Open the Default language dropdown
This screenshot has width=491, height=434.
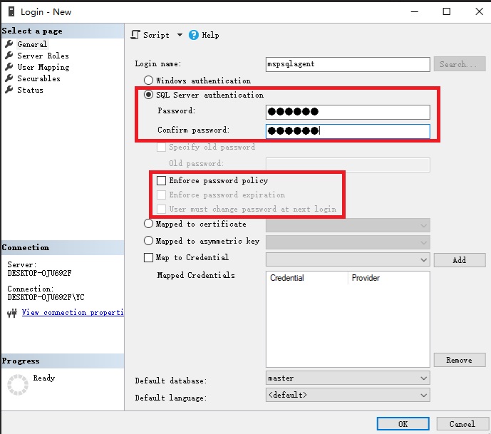[424, 395]
